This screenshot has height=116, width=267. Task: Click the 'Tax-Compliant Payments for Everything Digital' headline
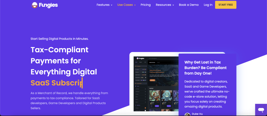pyautogui.click(x=64, y=61)
